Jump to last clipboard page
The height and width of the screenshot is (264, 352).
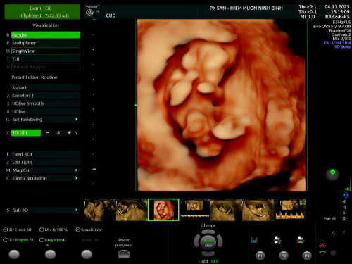[344, 218]
